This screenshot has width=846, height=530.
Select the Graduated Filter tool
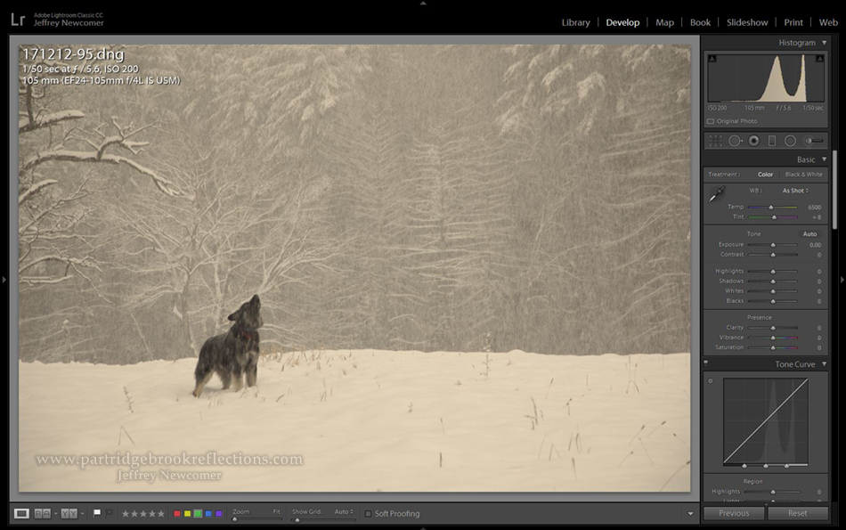point(772,141)
